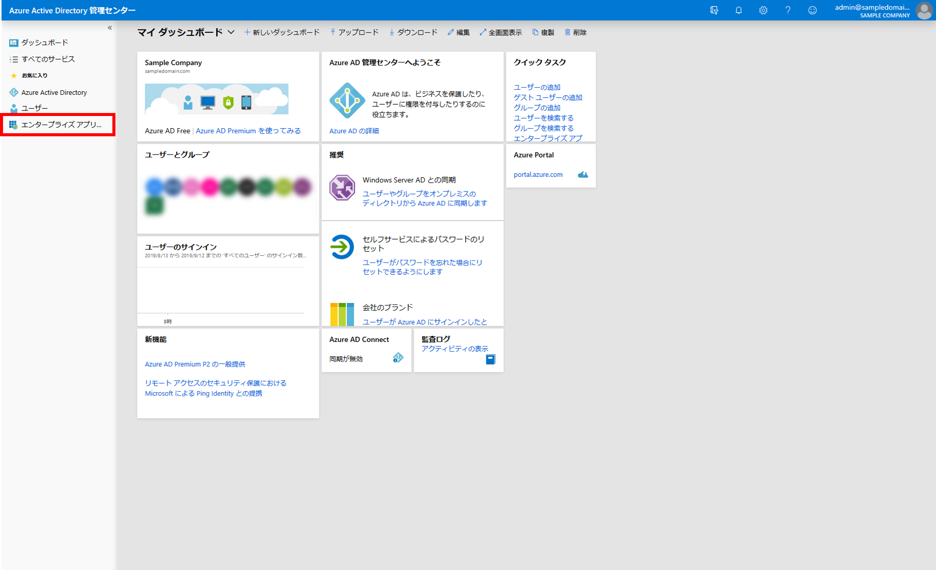
Task: Click the Dashboard icon in sidebar
Action: [x=14, y=43]
